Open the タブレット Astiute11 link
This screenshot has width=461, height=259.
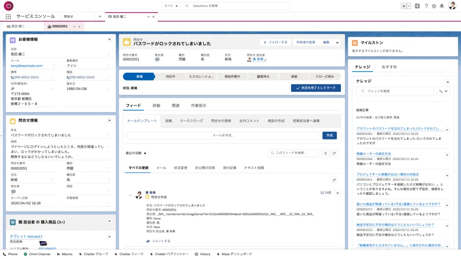pyautogui.click(x=26, y=236)
